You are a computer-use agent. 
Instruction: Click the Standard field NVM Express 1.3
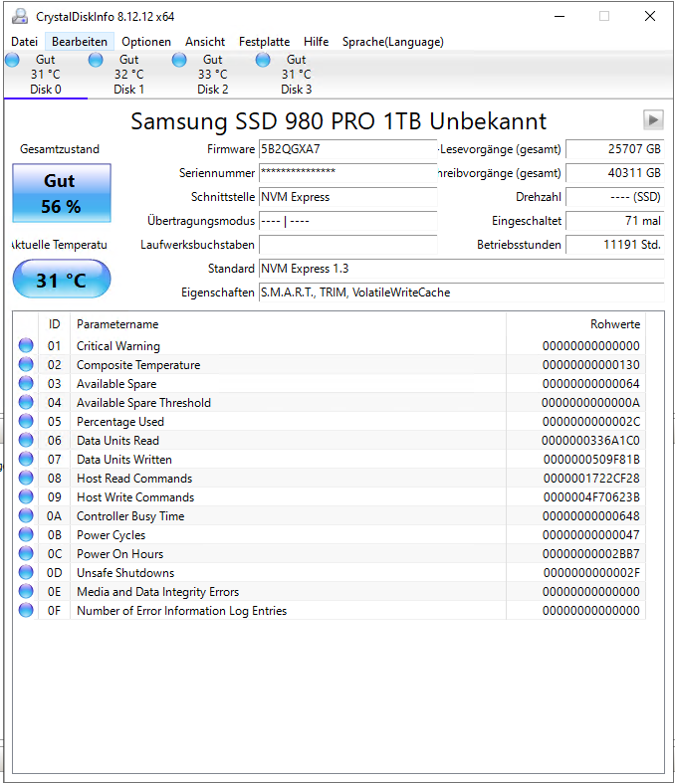coord(462,269)
